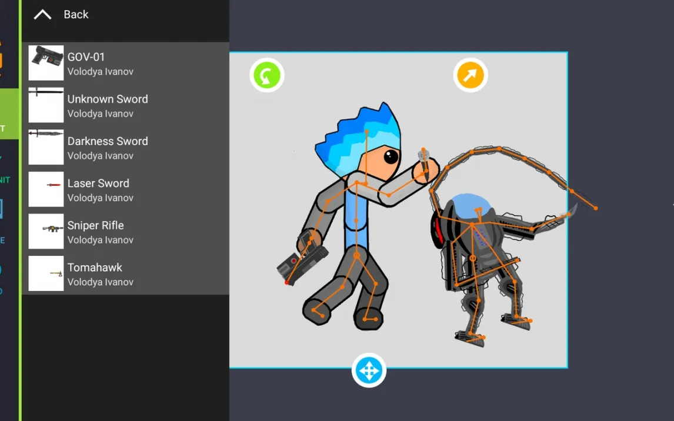
Task: Click the blue move handle icon
Action: [x=369, y=370]
